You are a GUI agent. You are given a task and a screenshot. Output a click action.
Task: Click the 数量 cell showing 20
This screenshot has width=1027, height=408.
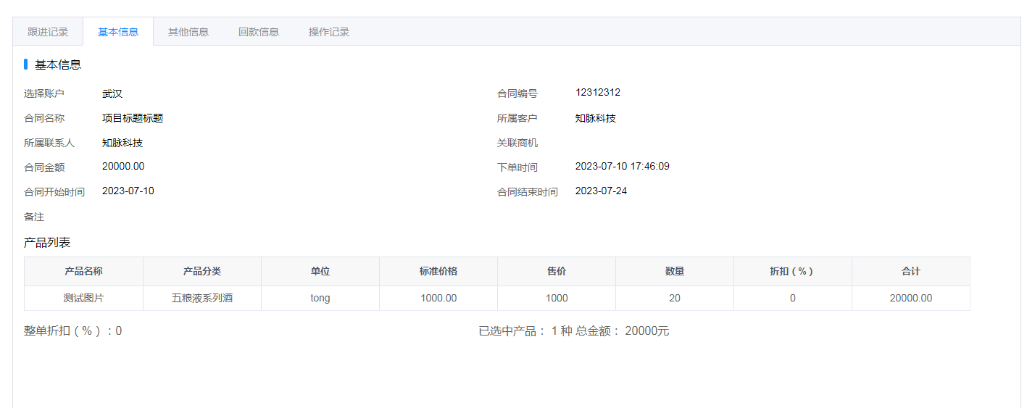pos(675,298)
